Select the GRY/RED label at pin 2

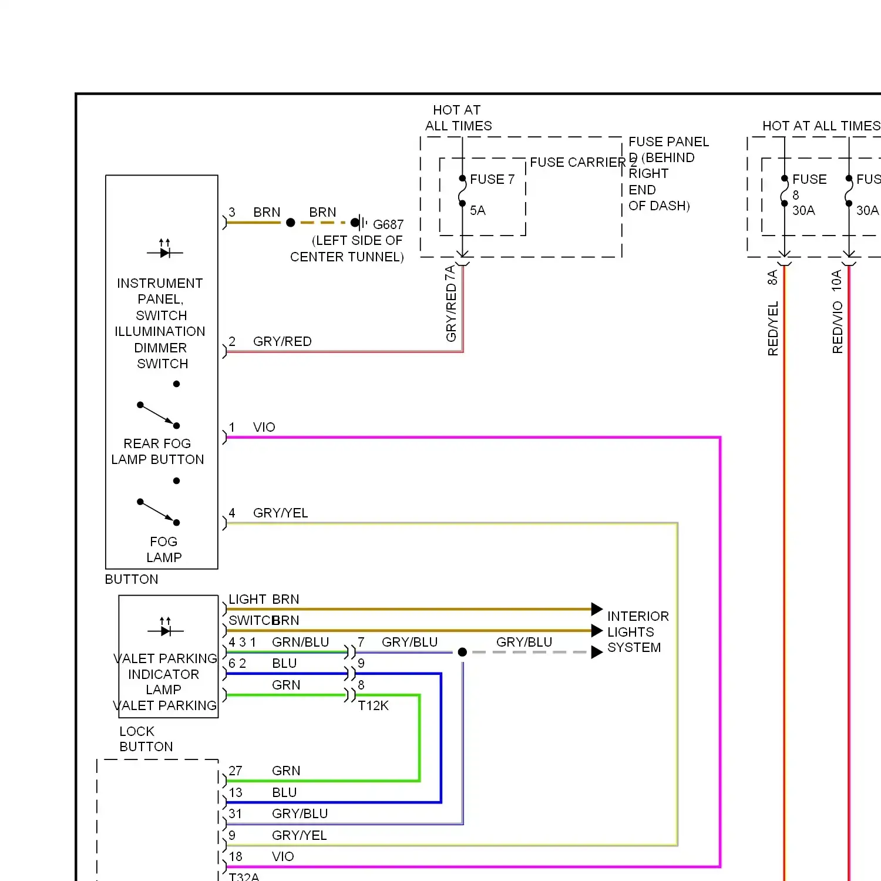[x=282, y=341]
